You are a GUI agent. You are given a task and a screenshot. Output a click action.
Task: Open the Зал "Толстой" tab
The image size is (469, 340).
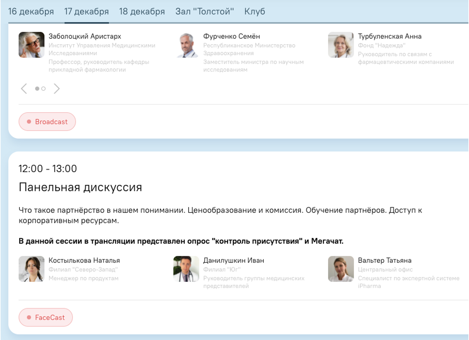(x=205, y=11)
